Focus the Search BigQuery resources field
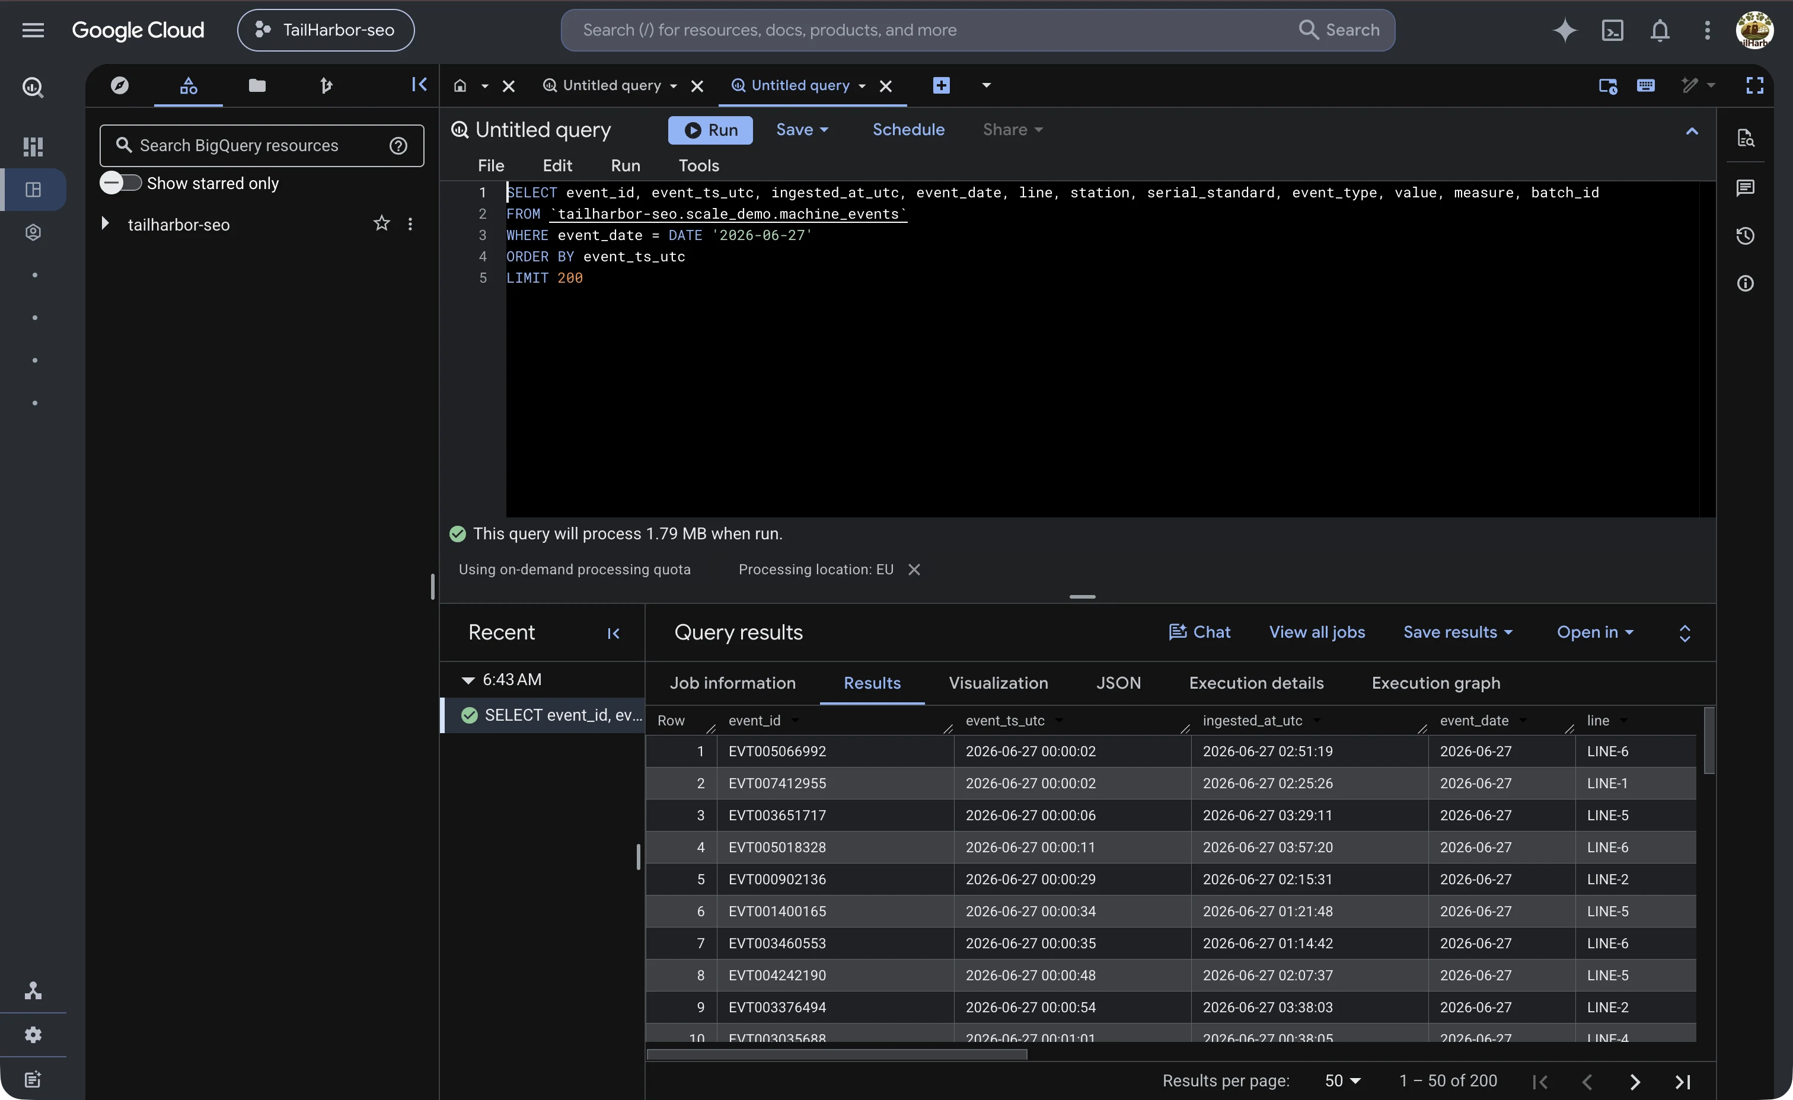1793x1100 pixels. (x=261, y=146)
